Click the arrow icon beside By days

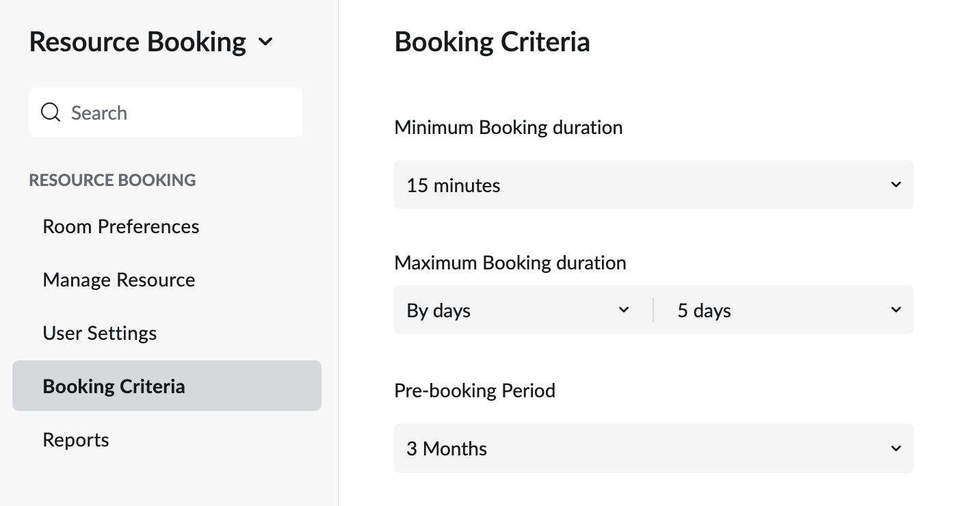[623, 310]
